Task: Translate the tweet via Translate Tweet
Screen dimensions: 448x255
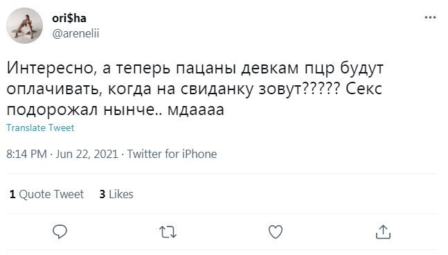Action: click(40, 127)
